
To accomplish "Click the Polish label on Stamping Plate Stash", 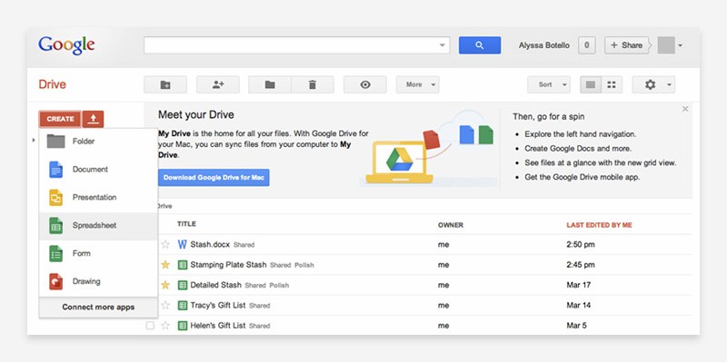I will click(x=304, y=265).
